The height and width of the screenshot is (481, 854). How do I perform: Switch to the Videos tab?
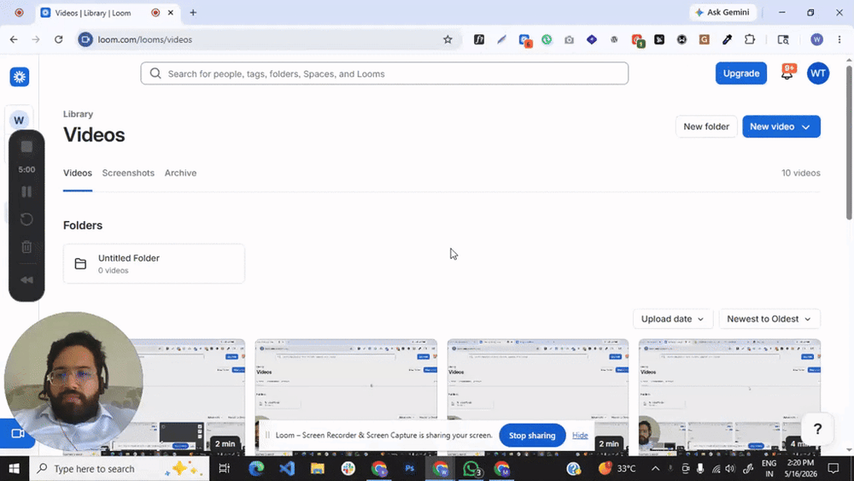pos(78,173)
